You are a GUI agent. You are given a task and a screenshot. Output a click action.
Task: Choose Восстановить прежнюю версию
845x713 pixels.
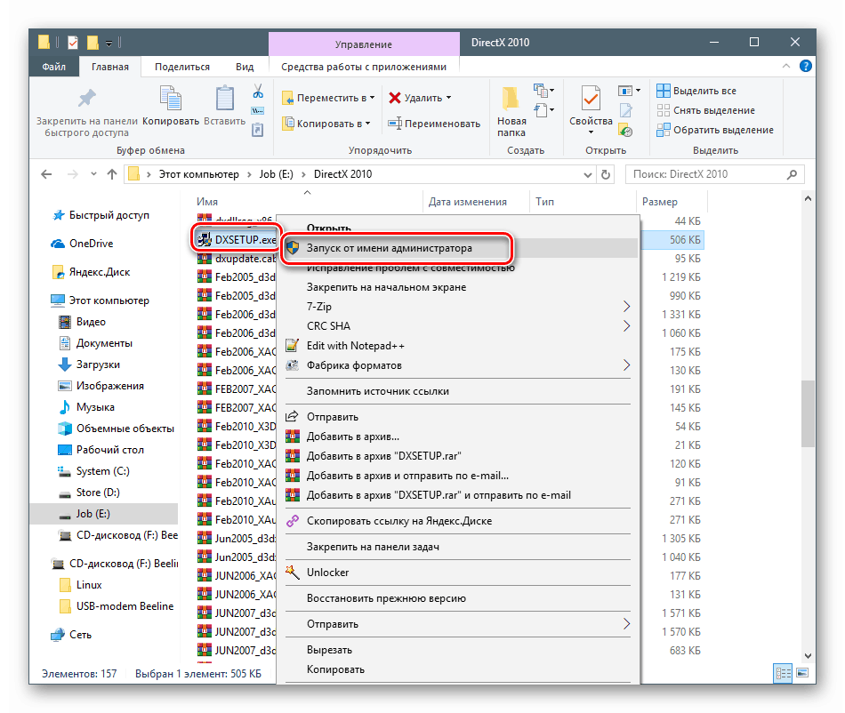click(x=458, y=598)
